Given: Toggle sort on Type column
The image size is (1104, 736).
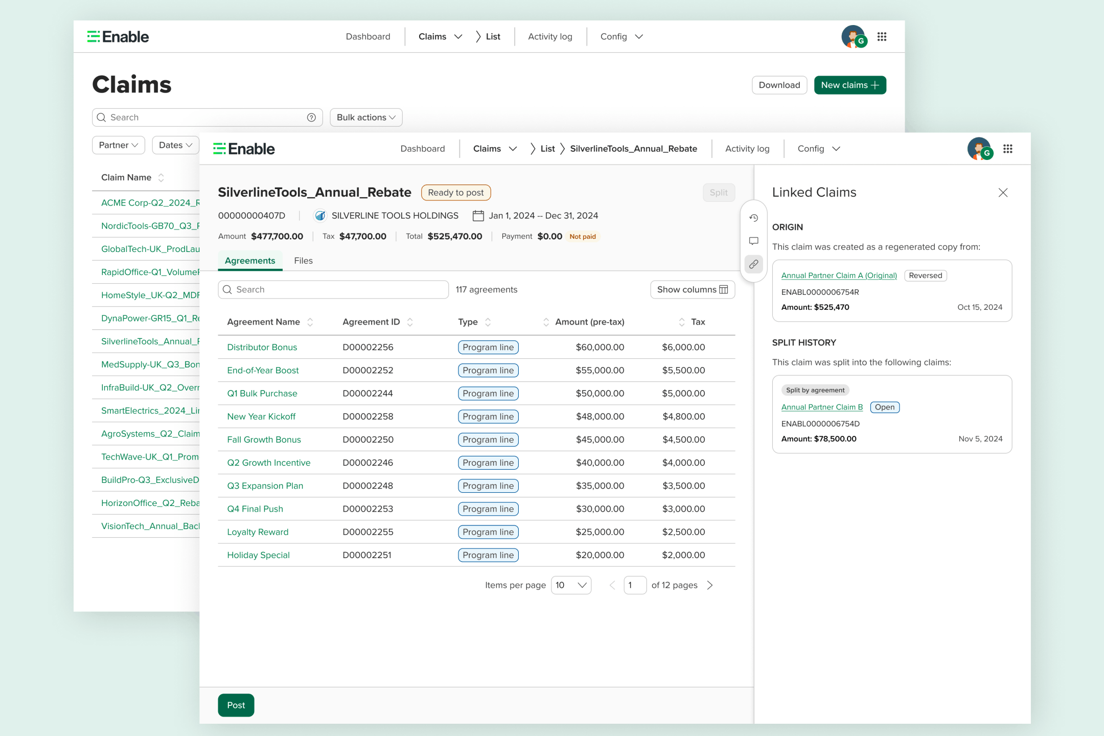Looking at the screenshot, I should (488, 322).
